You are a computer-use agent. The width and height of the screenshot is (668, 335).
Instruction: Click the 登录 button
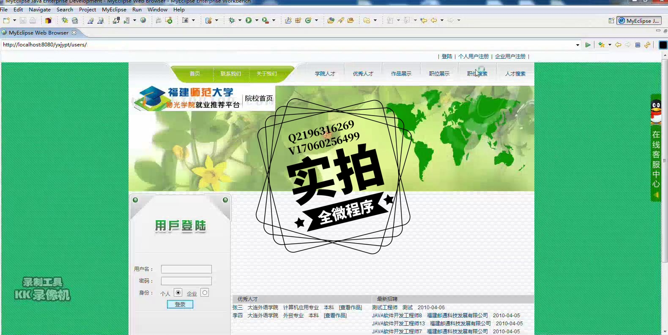tap(180, 304)
